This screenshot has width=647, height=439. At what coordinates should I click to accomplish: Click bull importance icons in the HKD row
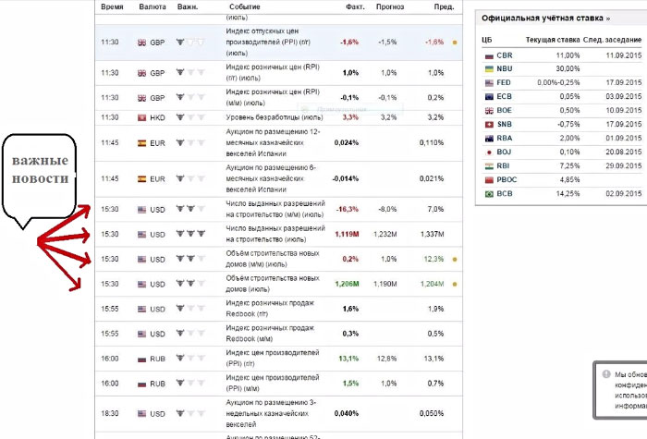click(x=188, y=117)
